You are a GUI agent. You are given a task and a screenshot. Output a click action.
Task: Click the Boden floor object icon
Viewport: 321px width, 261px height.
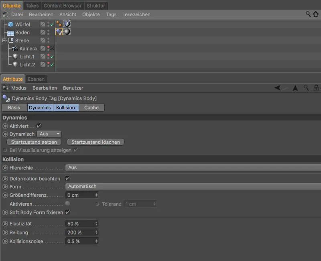[x=11, y=33]
